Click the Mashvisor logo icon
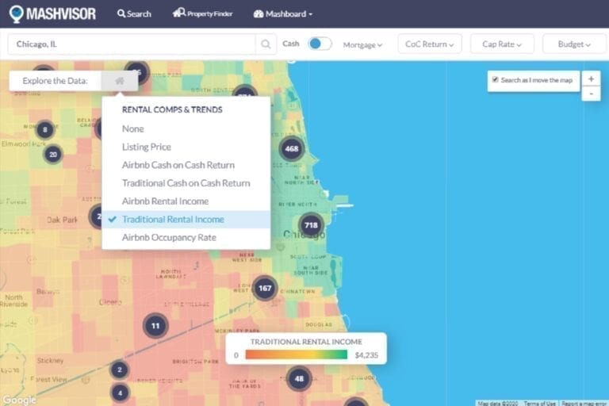 (x=16, y=13)
